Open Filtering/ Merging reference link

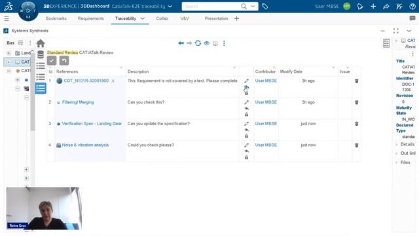click(78, 102)
